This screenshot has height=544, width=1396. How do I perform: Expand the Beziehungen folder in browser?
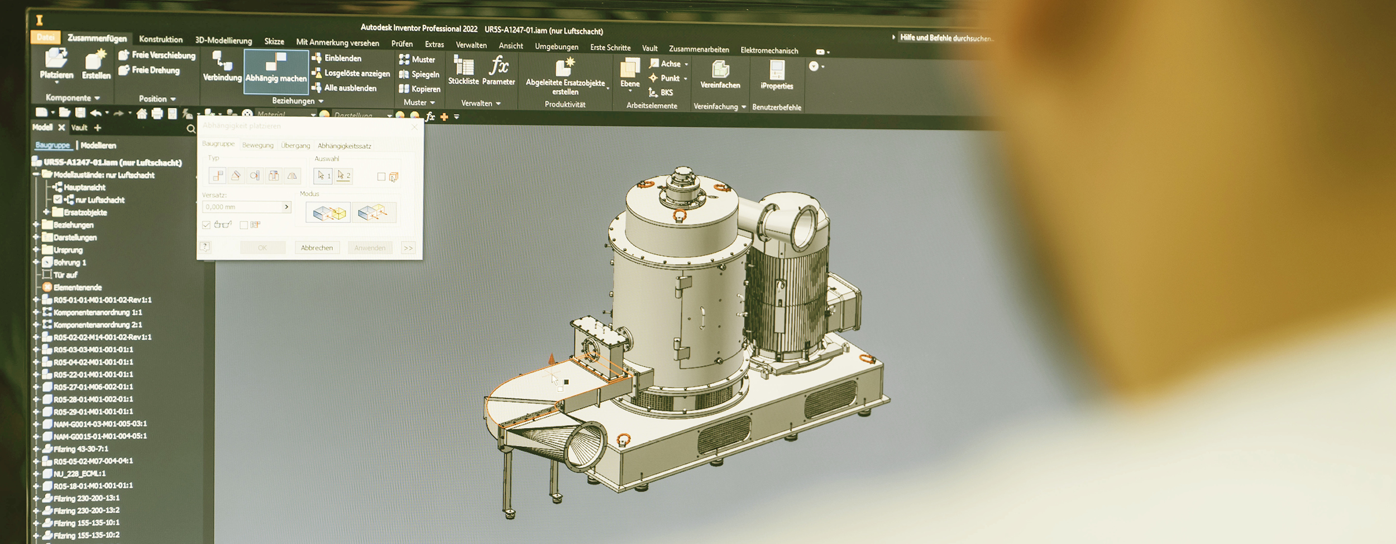pyautogui.click(x=36, y=225)
